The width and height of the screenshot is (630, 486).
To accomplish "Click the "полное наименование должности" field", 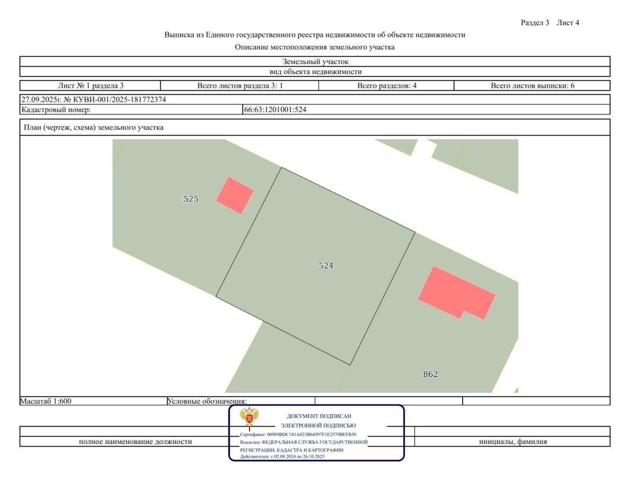I will click(135, 442).
